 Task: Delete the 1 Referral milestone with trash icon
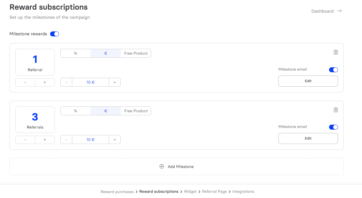tap(336, 52)
